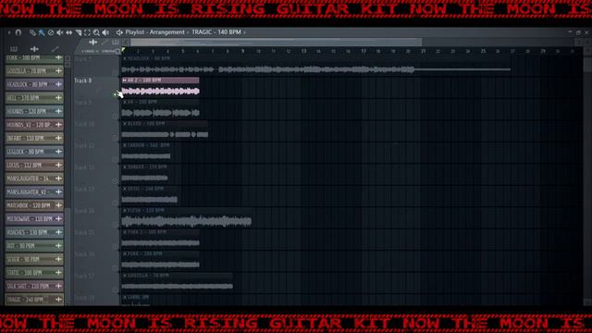Click the Track 8 header label
This screenshot has width=592, height=333.
(x=83, y=80)
